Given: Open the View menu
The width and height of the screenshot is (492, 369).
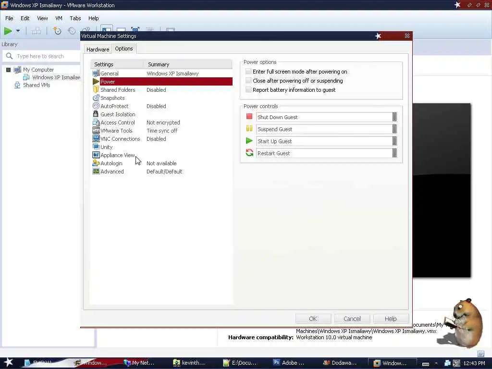Looking at the screenshot, I should click(x=42, y=18).
